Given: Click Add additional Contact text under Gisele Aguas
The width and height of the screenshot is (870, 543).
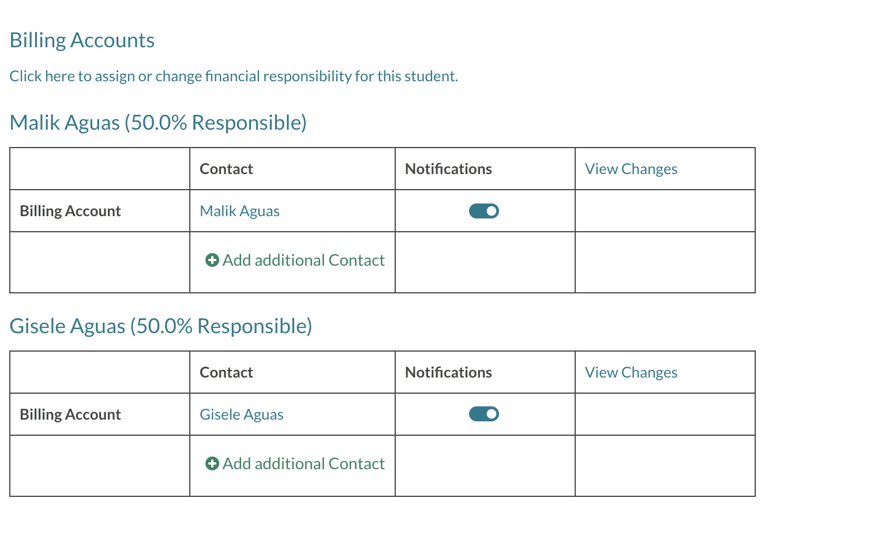Looking at the screenshot, I should (303, 463).
